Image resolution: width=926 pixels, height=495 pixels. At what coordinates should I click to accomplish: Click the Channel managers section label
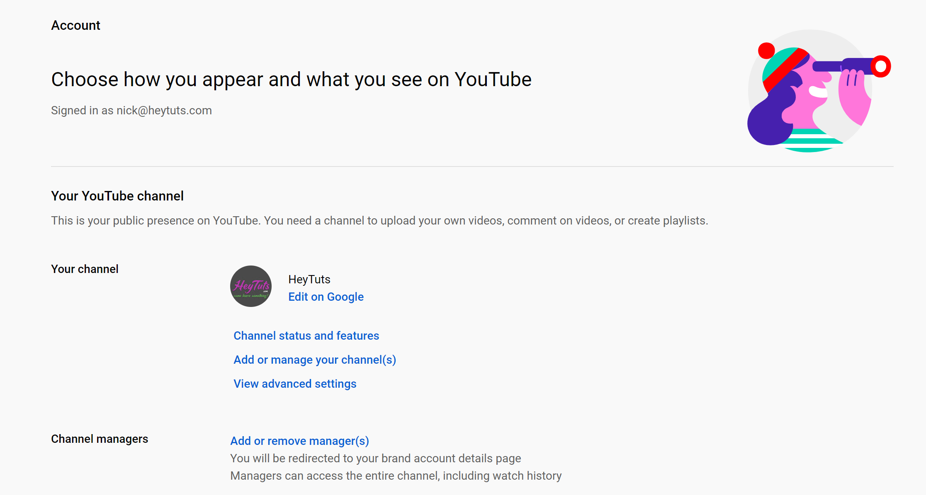(100, 439)
